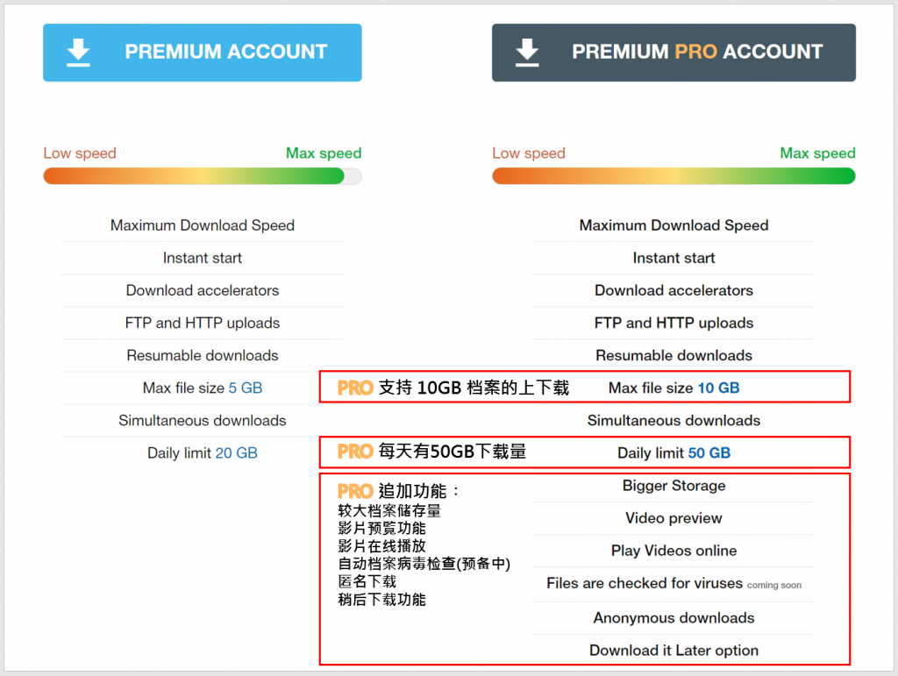Screen dimensions: 898x676
Task: Click the coming soon label for virus checking
Action: pyautogui.click(x=775, y=586)
